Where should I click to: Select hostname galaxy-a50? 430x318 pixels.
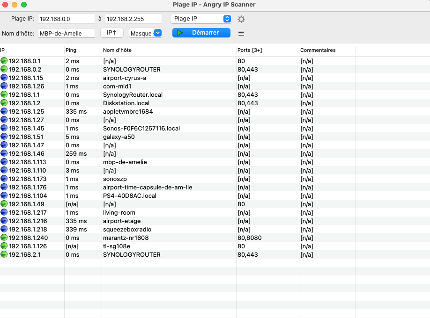pyautogui.click(x=119, y=137)
